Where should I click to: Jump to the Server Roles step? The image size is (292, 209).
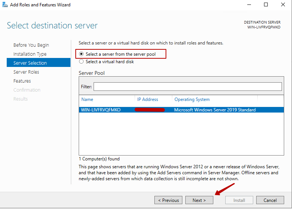point(26,72)
